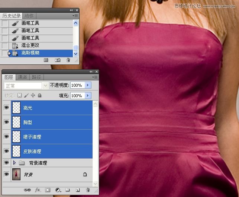Hide the 背景清理 group
The height and width of the screenshot is (197, 239).
click(x=6, y=163)
